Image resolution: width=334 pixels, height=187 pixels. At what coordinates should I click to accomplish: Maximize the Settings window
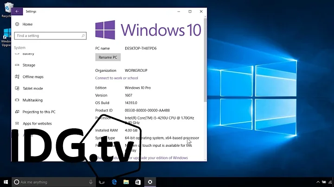point(190,12)
